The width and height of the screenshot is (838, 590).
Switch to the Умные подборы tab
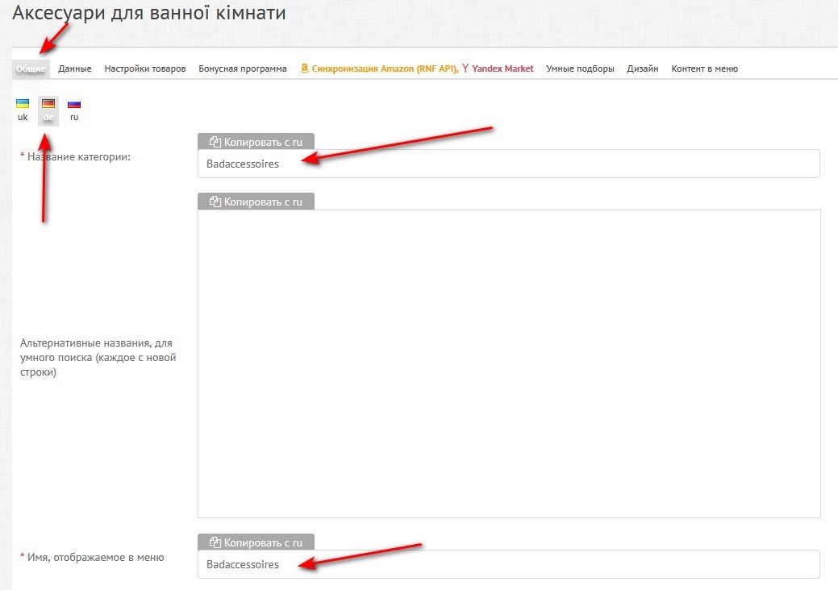pyautogui.click(x=580, y=69)
